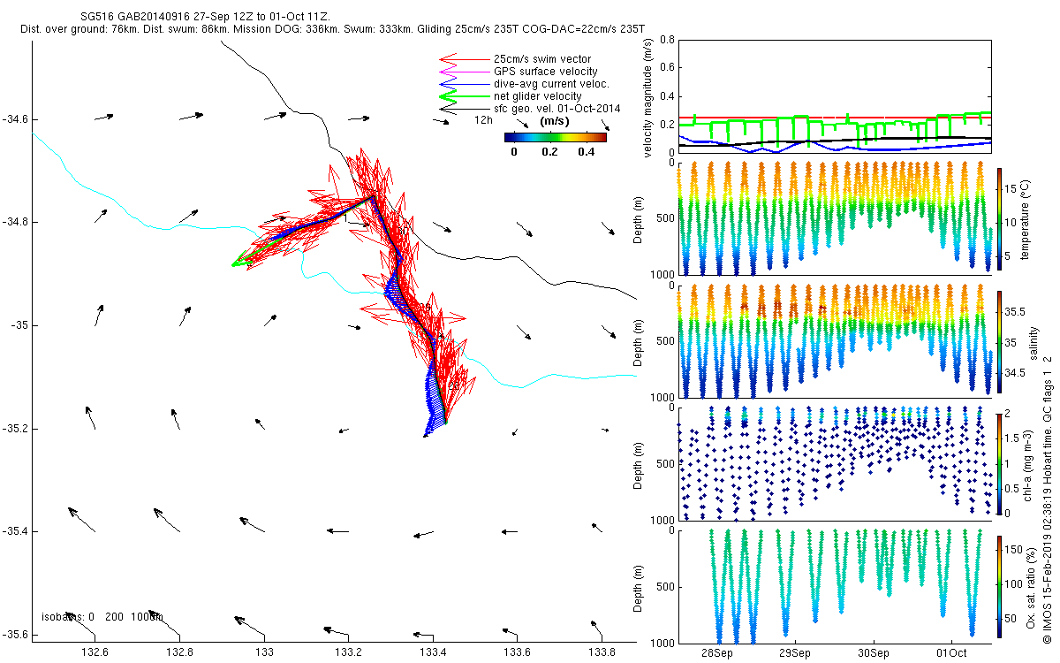Select the chl-a (mg m-3) colorbar
This screenshot has width=1060, height=663.
click(1000, 463)
